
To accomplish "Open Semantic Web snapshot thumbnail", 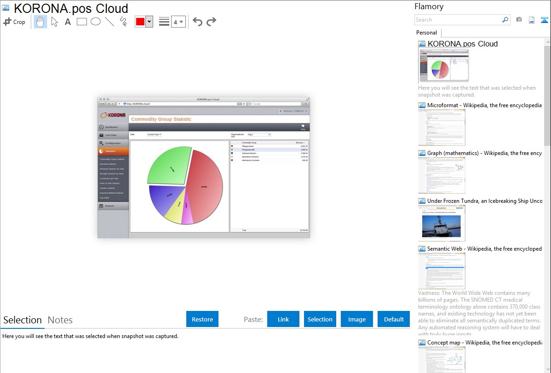I will point(442,271).
